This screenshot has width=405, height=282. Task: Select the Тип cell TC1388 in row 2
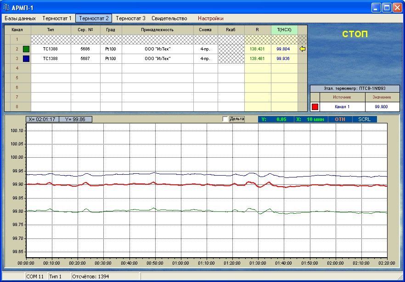coord(51,49)
